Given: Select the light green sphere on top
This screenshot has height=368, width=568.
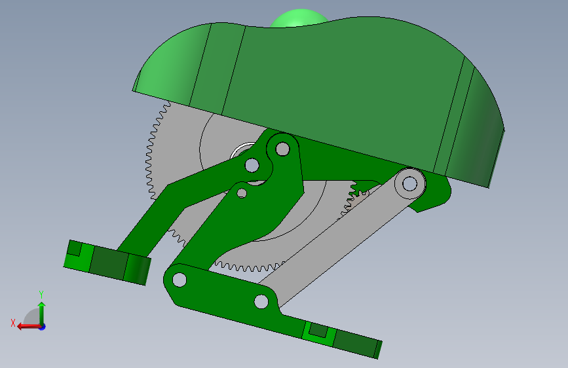Looking at the screenshot, I should 299,18.
